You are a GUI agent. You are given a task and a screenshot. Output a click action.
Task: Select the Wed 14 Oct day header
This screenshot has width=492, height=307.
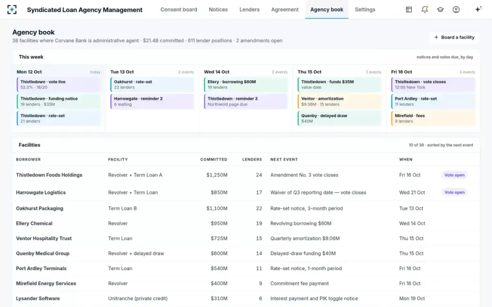tap(216, 72)
